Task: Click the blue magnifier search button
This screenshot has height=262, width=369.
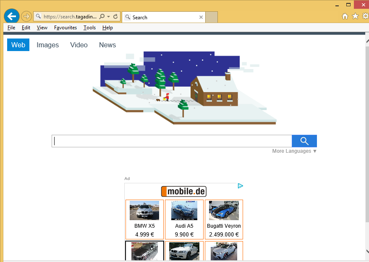Action: tap(304, 141)
